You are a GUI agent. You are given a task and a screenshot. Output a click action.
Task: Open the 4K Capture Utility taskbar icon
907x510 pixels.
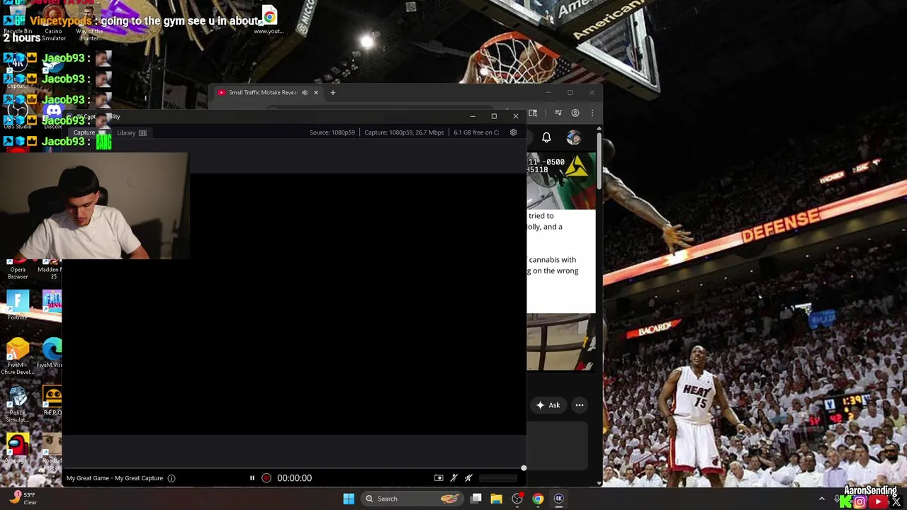click(x=558, y=499)
